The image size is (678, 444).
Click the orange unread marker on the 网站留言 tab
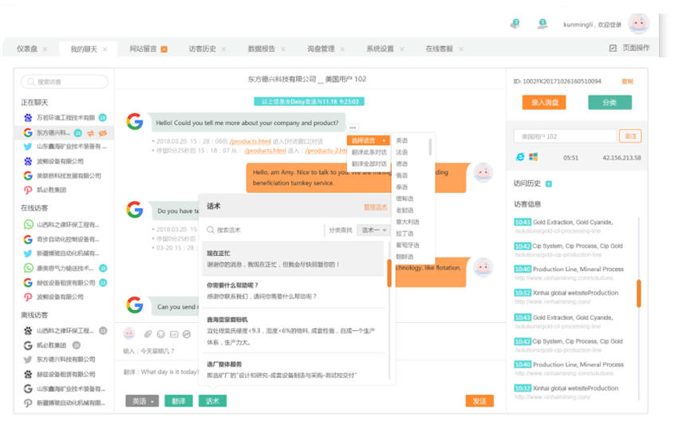(x=164, y=49)
